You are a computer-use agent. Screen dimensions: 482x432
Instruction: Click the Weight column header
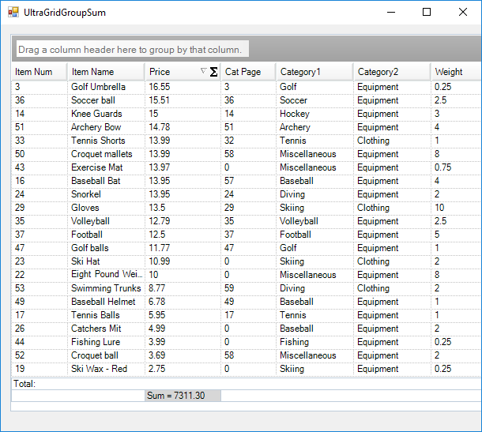pos(454,72)
